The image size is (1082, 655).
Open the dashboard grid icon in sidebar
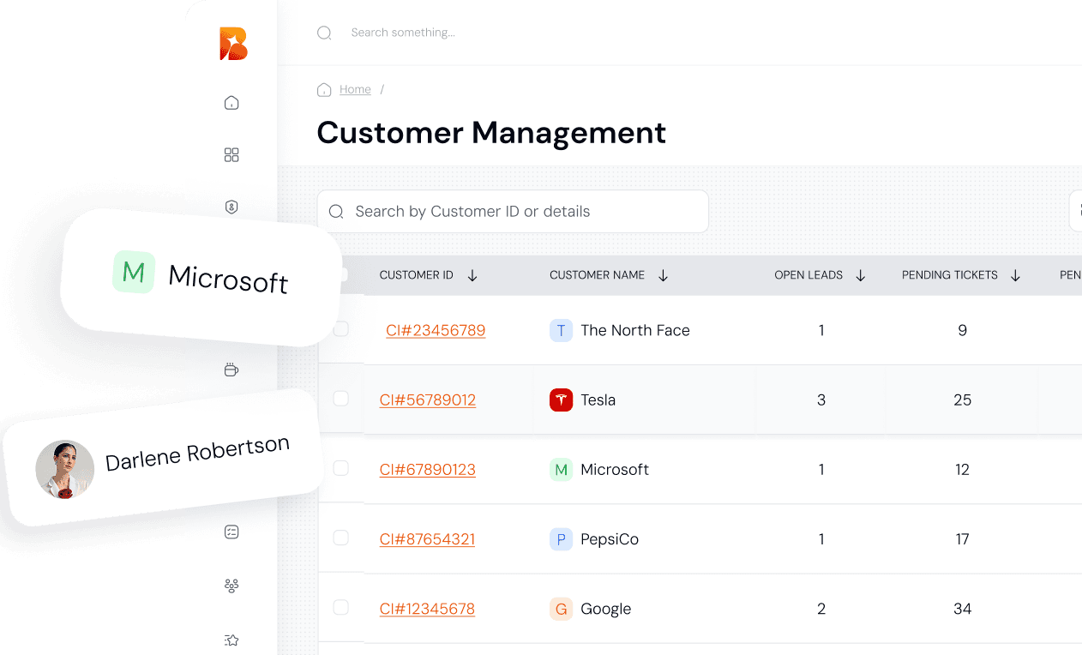[x=231, y=155]
